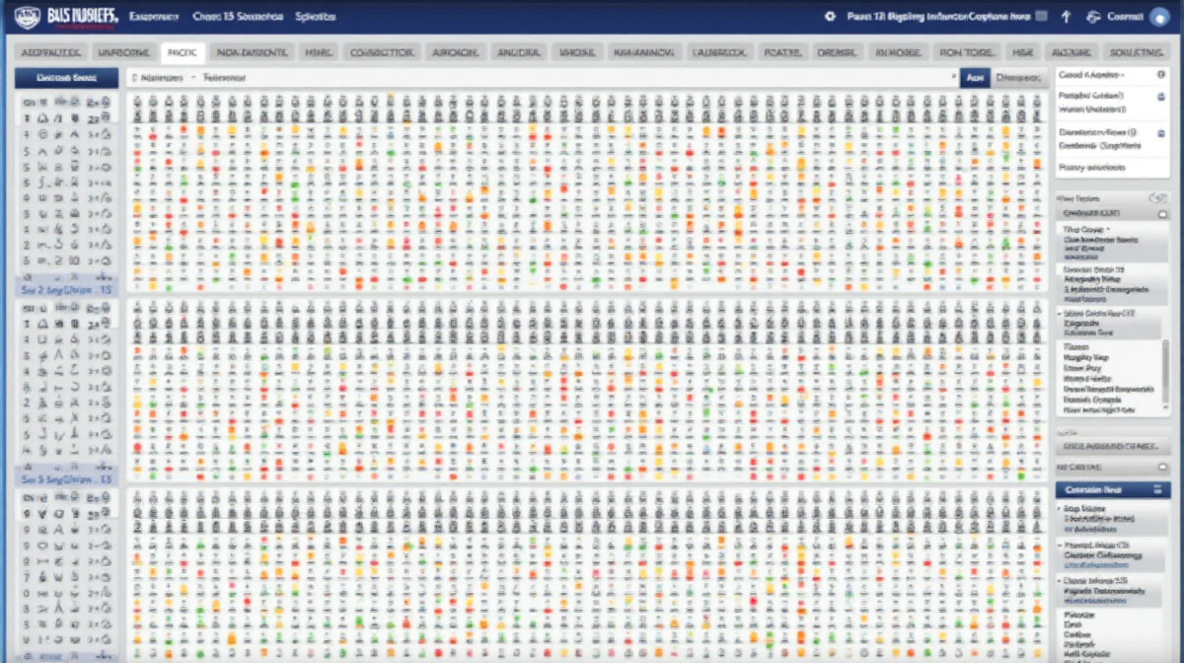
Task: Switch to the last tab on the far right
Action: tap(1135, 52)
